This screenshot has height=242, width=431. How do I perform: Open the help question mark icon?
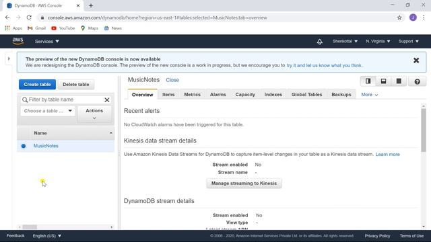coord(417,81)
